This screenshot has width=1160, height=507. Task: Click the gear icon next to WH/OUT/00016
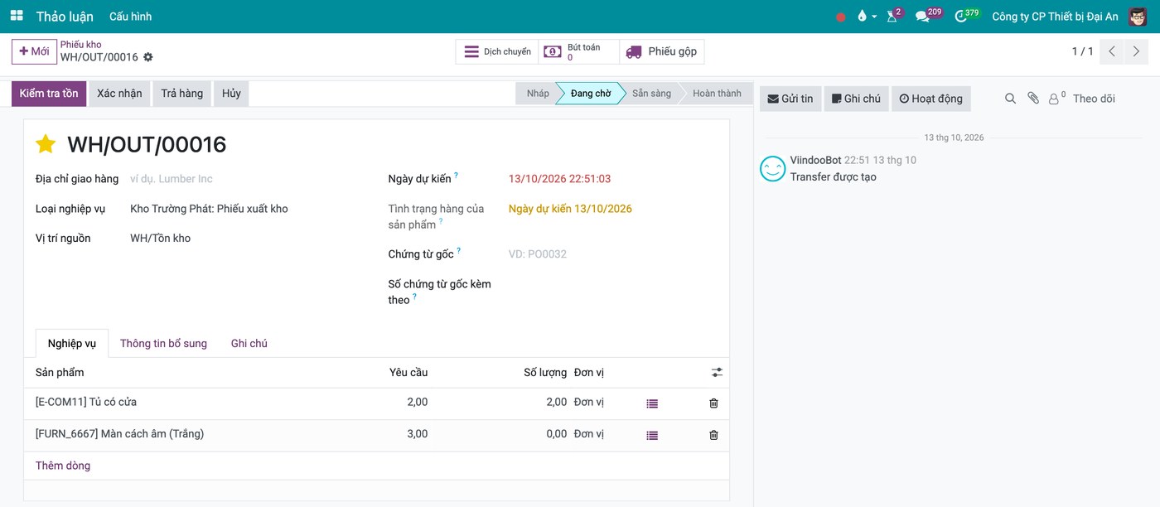point(148,57)
